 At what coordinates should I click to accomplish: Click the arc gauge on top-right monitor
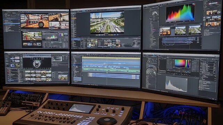tap(155, 13)
